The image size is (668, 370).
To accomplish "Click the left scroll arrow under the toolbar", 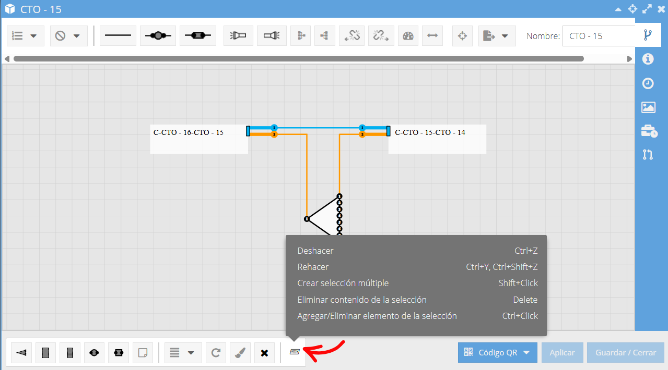I will coord(6,59).
